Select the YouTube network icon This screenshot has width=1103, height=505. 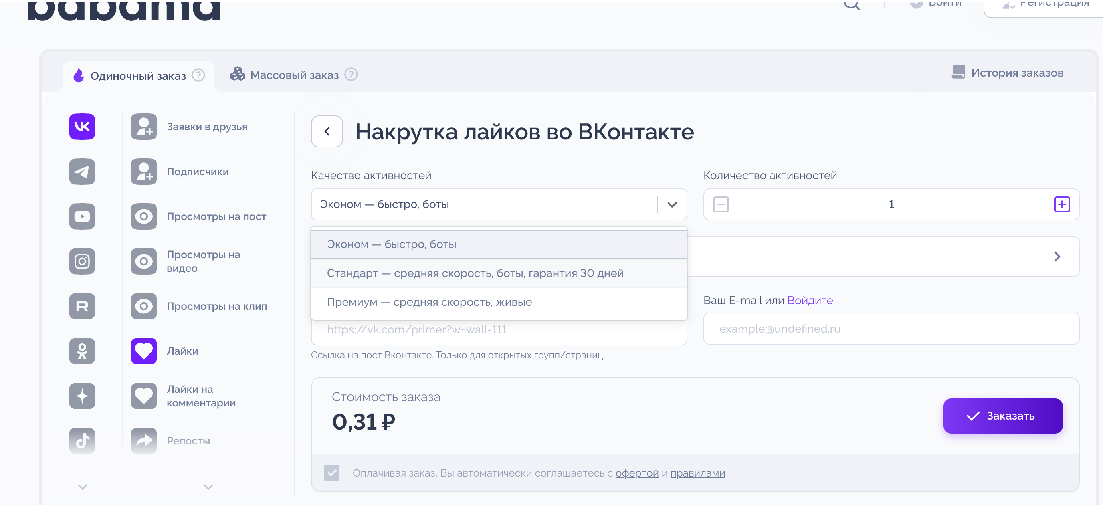point(82,216)
